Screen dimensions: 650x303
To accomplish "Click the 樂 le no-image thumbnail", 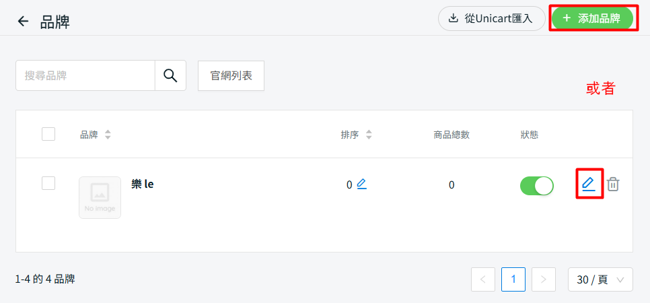I will tap(100, 197).
